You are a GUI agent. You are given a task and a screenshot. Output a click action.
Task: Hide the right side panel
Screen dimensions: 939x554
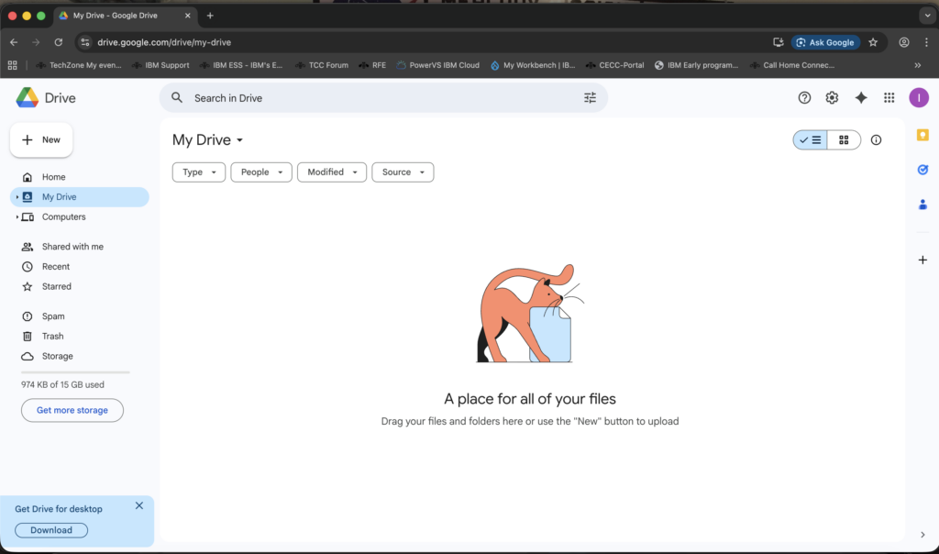[922, 535]
